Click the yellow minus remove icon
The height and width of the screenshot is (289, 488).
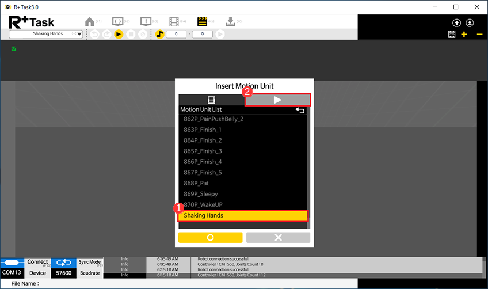coord(479,35)
